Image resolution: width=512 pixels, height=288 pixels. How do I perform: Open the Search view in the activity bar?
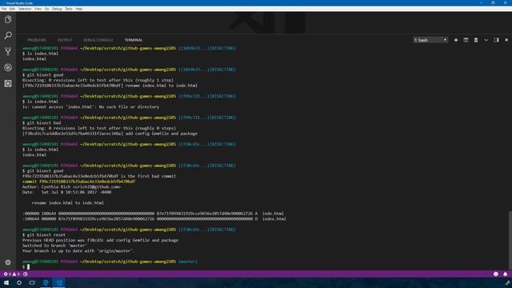[8, 35]
